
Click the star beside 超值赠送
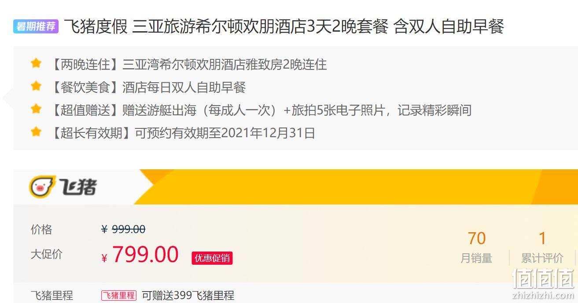pos(36,109)
